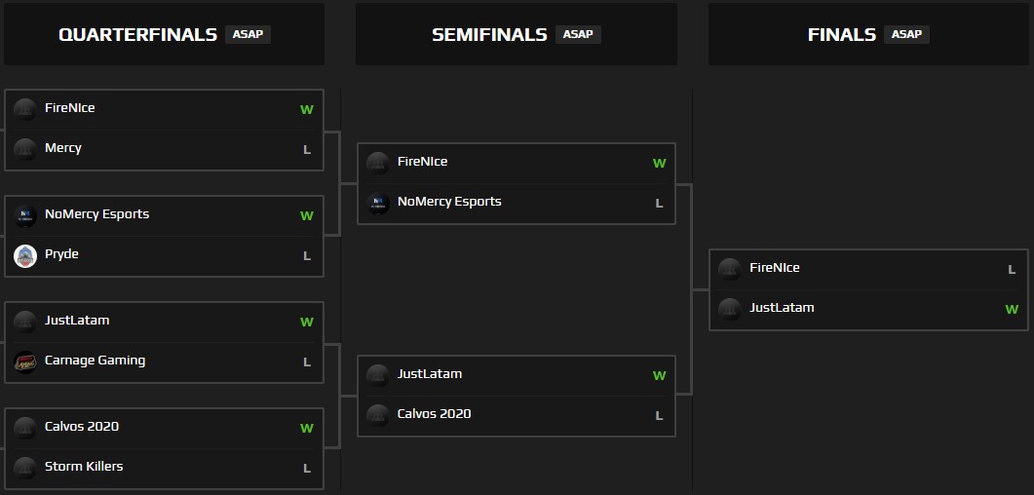Click FireNIce's avatar in the quarterfinals
Image resolution: width=1034 pixels, height=495 pixels.
tap(25, 109)
